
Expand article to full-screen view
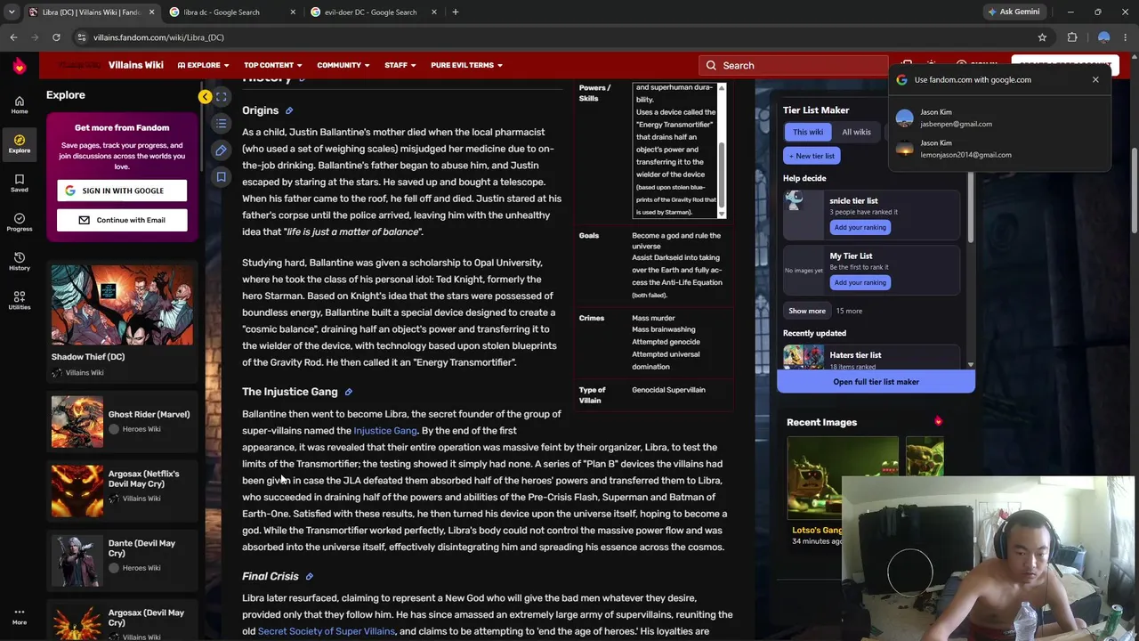[x=222, y=96]
